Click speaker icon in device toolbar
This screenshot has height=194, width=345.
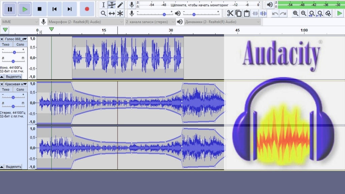tap(180, 22)
